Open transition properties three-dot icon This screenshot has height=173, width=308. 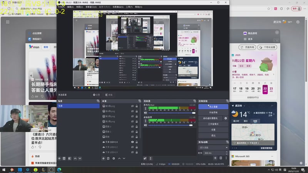[226, 158]
